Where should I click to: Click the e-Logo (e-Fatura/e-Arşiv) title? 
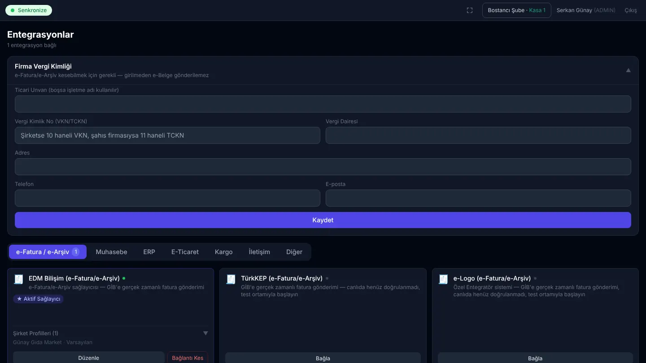point(492,278)
